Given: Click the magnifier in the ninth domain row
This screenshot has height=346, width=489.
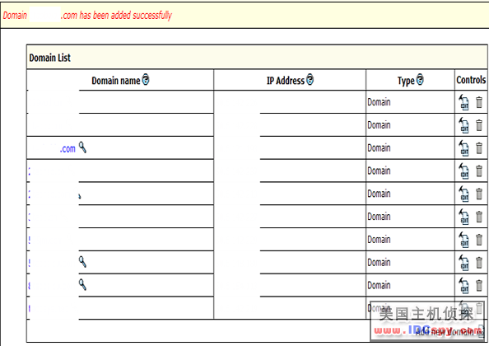Looking at the screenshot, I should pos(82,284).
